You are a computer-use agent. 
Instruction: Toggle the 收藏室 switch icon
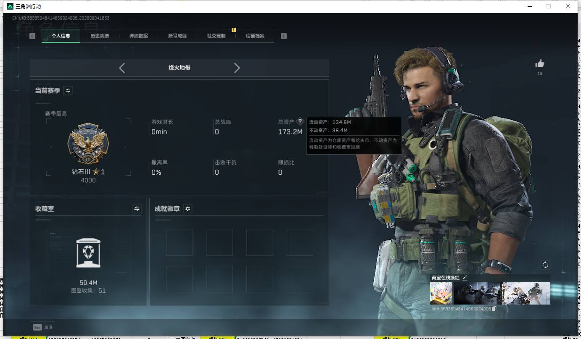click(x=137, y=209)
